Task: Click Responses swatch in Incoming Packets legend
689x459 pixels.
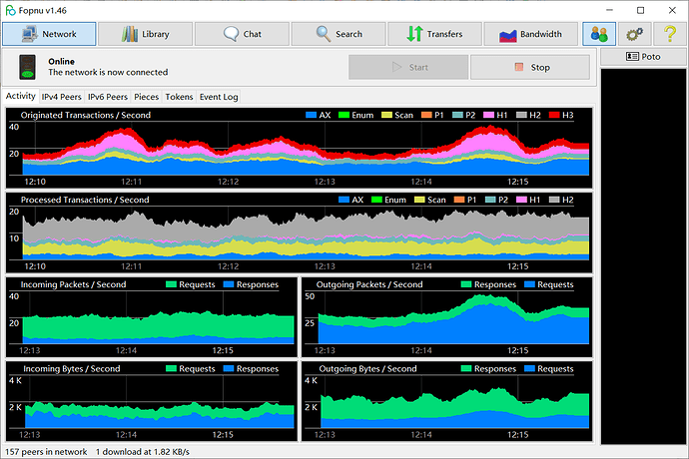Action: click(x=229, y=284)
